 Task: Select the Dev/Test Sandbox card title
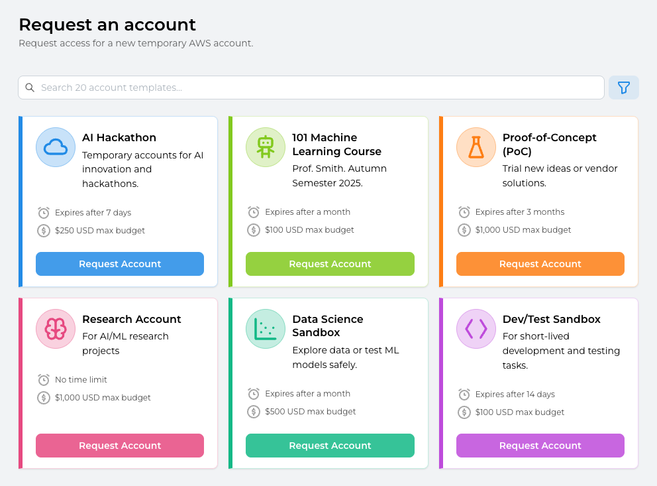tap(551, 319)
